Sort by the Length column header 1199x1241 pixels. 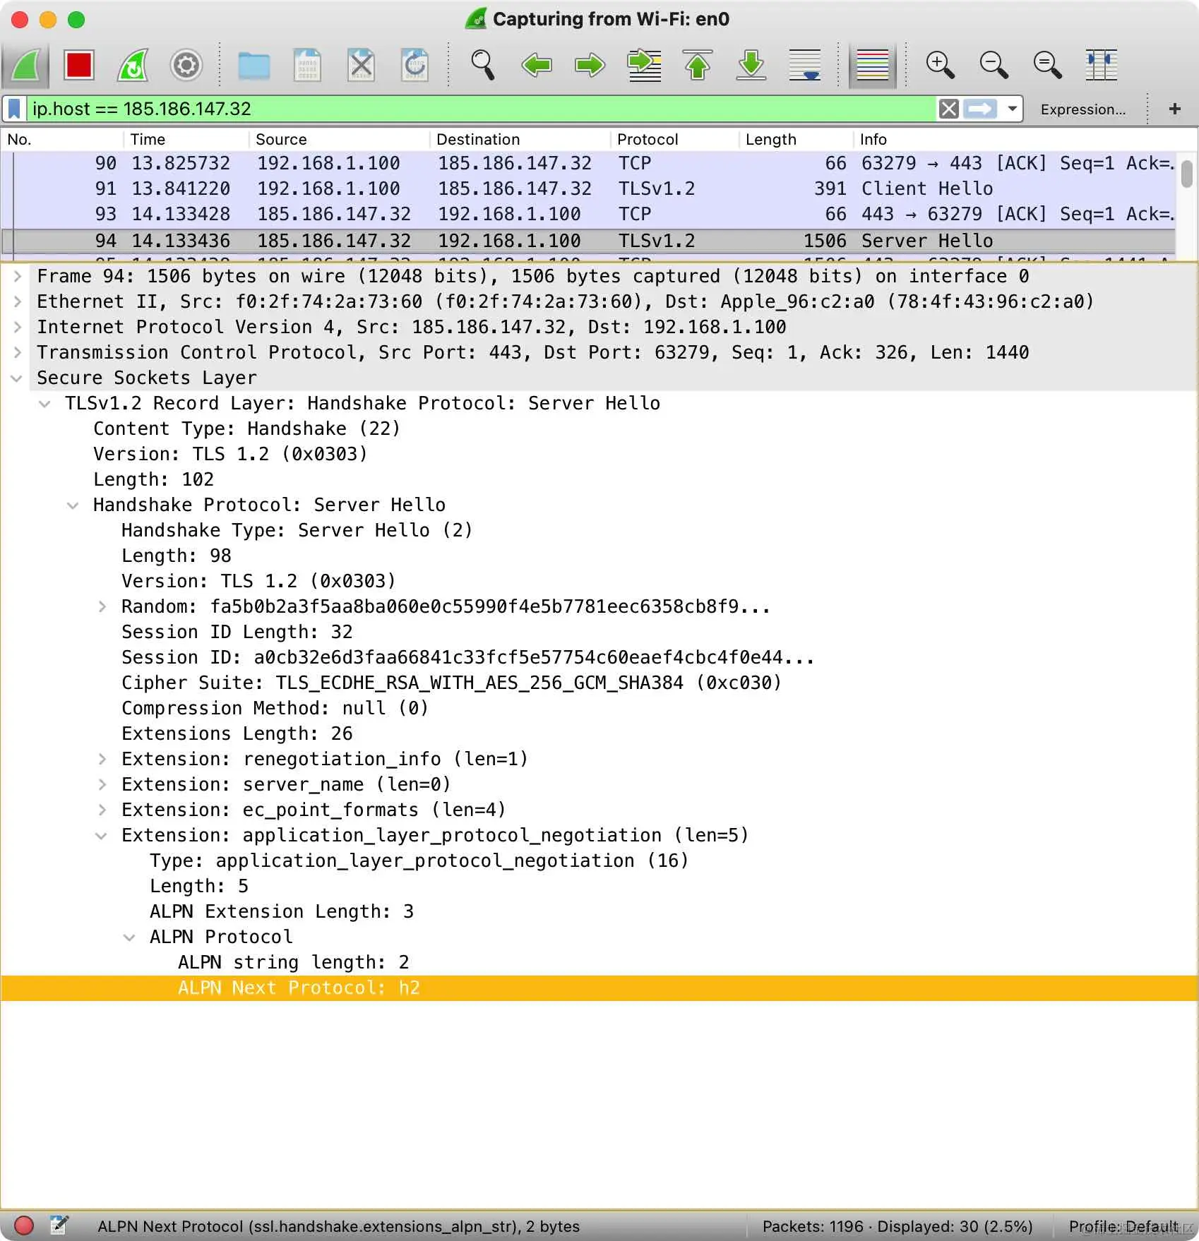(x=796, y=139)
